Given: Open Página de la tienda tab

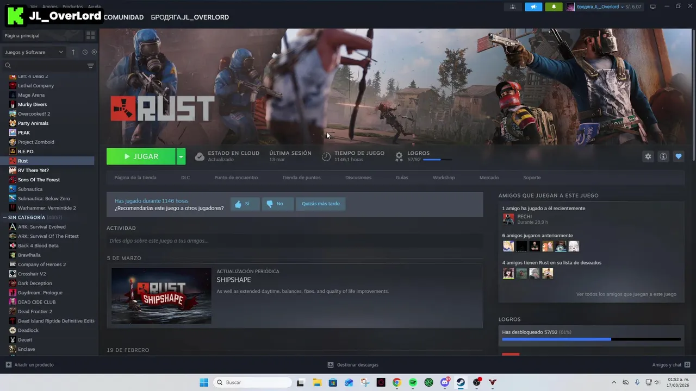Looking at the screenshot, I should (x=135, y=178).
